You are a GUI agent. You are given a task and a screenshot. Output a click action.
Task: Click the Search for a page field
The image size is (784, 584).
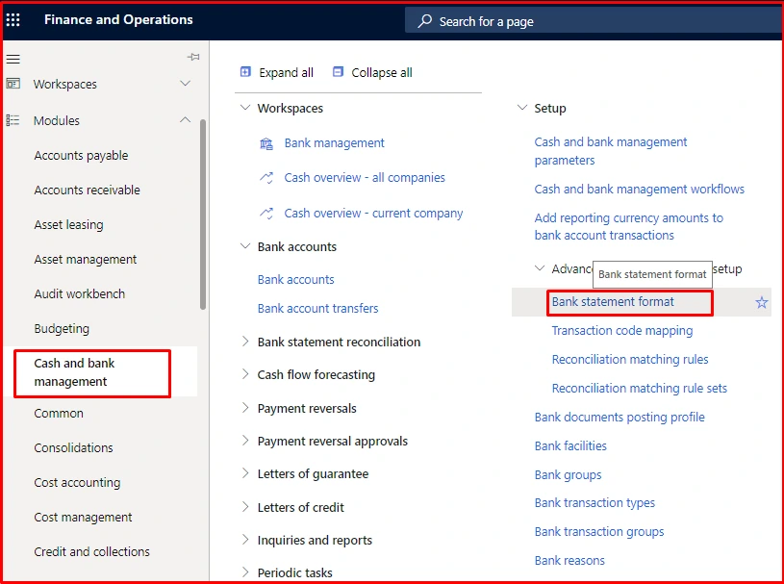click(x=593, y=21)
